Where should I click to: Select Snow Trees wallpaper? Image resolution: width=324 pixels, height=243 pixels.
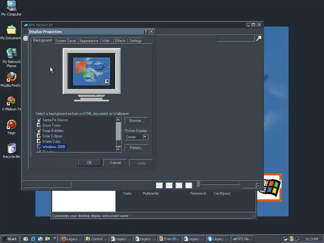[x=48, y=125]
